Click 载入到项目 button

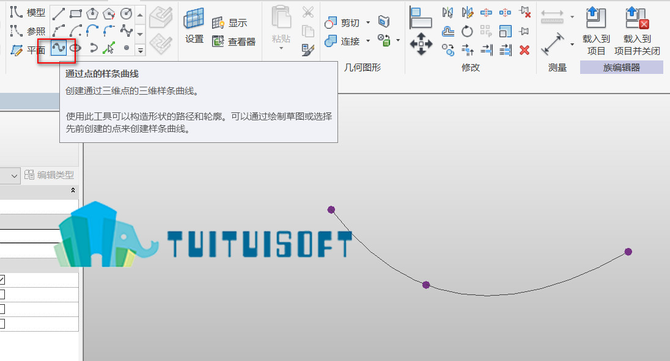click(596, 31)
